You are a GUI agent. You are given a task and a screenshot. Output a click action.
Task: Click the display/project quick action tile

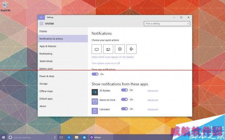tap(108, 49)
